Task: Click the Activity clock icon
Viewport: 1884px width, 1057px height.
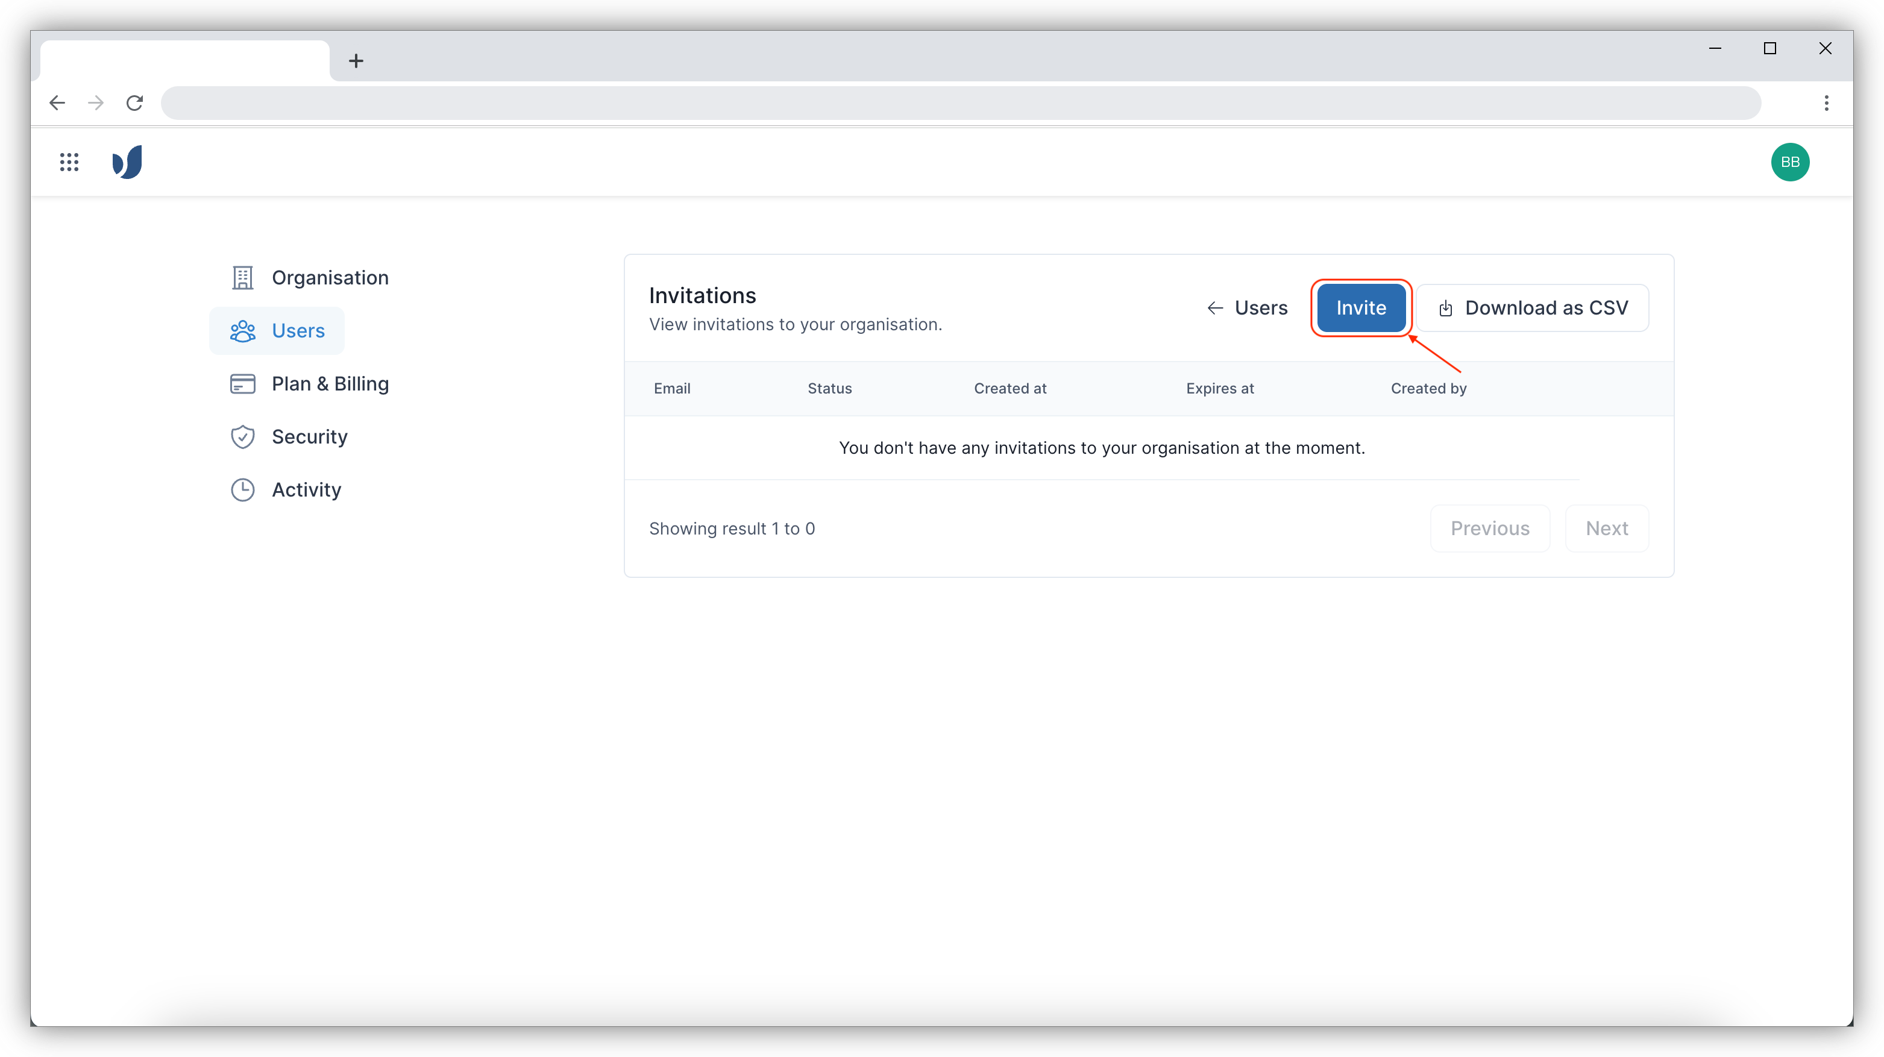Action: coord(242,489)
